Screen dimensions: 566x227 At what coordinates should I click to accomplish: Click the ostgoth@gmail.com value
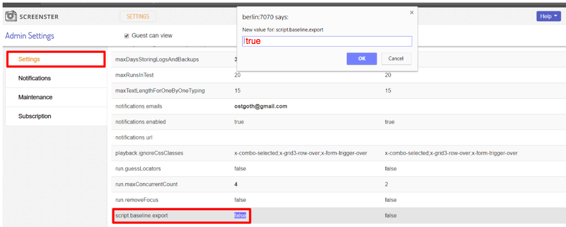pyautogui.click(x=261, y=106)
